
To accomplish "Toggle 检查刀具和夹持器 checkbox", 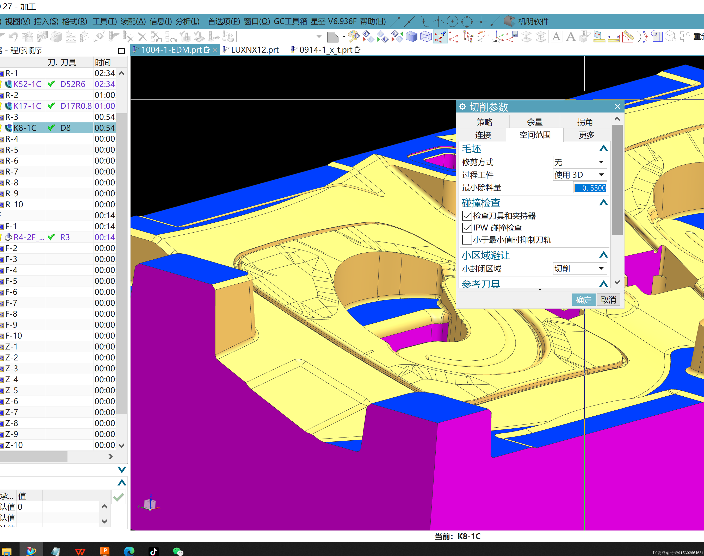I will point(467,216).
